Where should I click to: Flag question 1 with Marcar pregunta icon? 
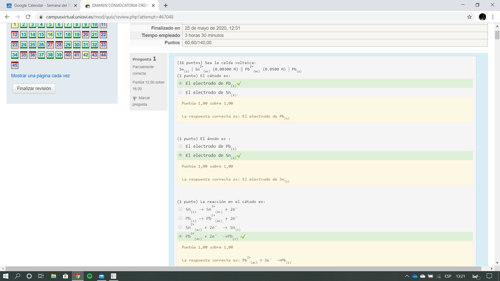coord(135,98)
